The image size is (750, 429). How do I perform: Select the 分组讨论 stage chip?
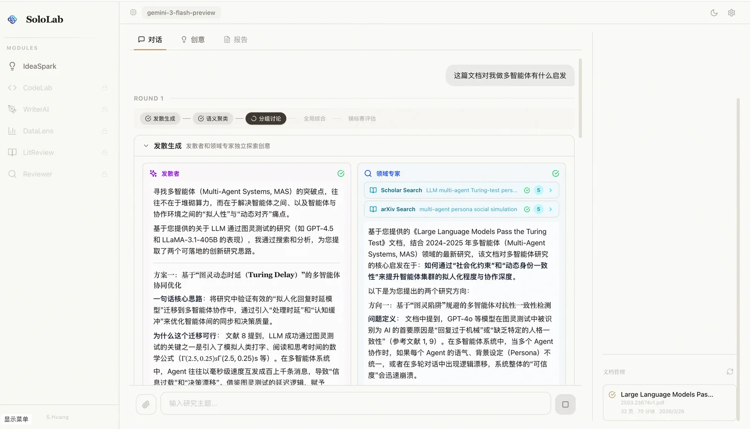point(266,119)
